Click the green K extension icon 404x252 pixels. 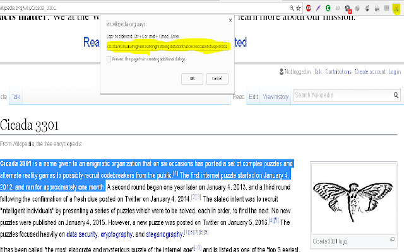click(328, 9)
